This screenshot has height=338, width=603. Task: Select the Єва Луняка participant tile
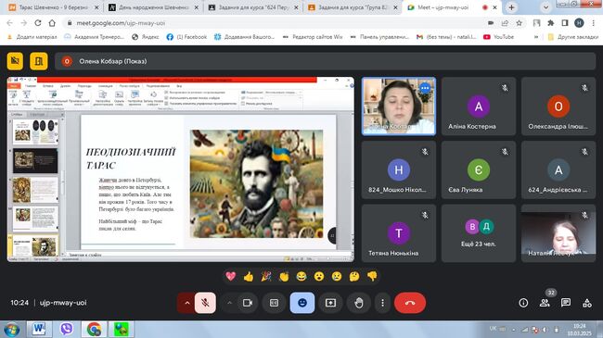pos(479,169)
